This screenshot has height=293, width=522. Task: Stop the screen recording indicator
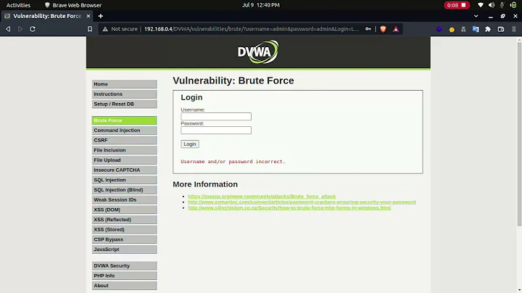[x=457, y=5]
